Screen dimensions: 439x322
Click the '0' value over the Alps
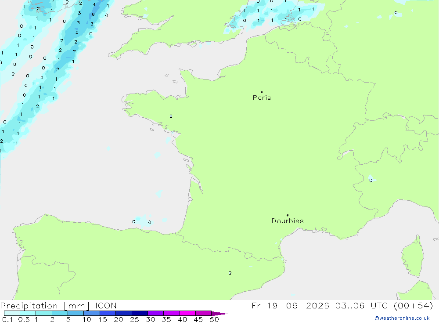tap(371, 181)
